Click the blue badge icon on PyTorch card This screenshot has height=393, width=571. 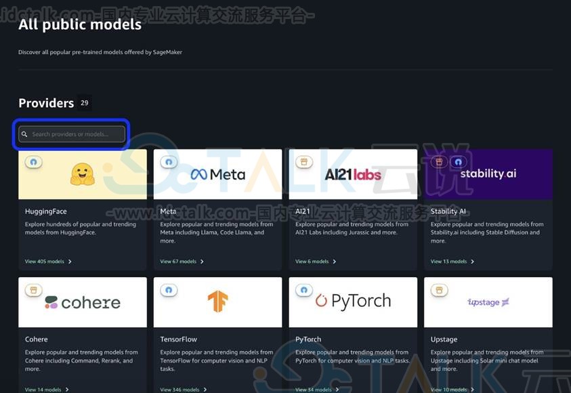(304, 290)
